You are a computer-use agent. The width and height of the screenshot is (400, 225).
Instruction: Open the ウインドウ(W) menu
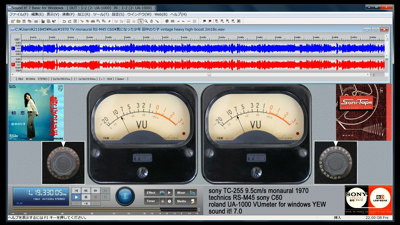tap(139, 14)
